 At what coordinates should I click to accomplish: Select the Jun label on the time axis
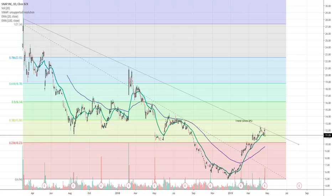pos(51,193)
